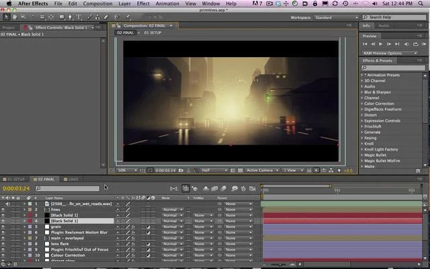Expand Knoll Light Factory category
This screenshot has width=430, height=269.
pyautogui.click(x=362, y=149)
